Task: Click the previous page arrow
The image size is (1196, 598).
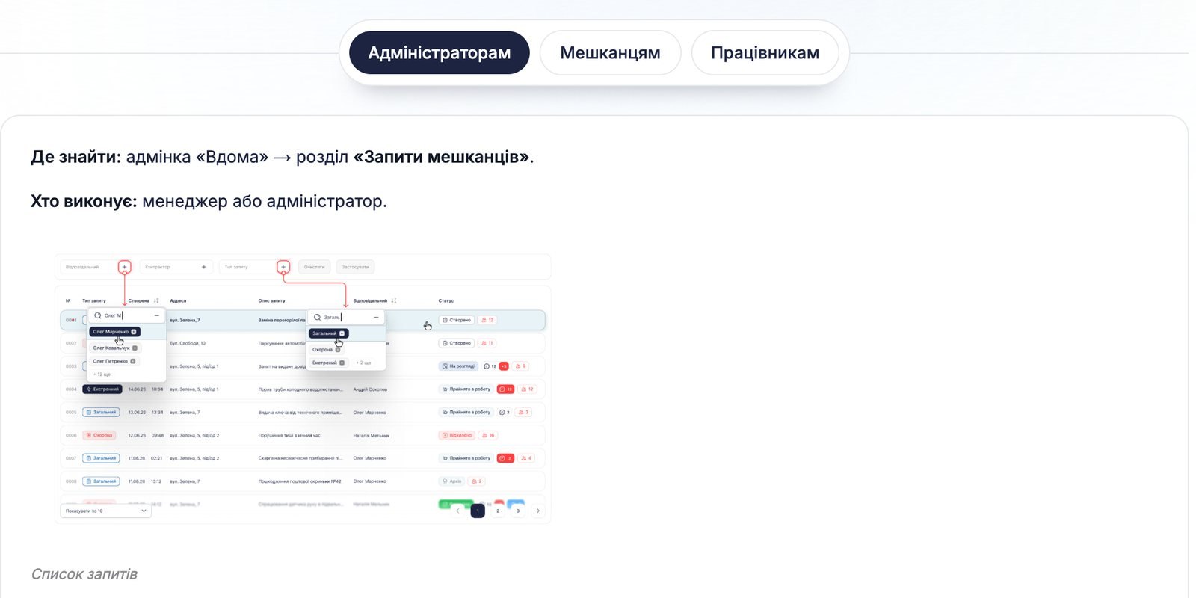Action: coord(457,511)
